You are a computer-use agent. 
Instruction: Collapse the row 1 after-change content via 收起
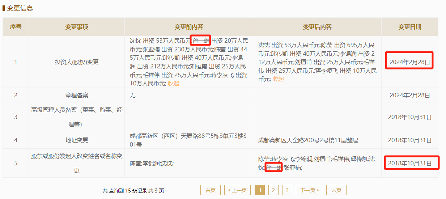[279, 79]
